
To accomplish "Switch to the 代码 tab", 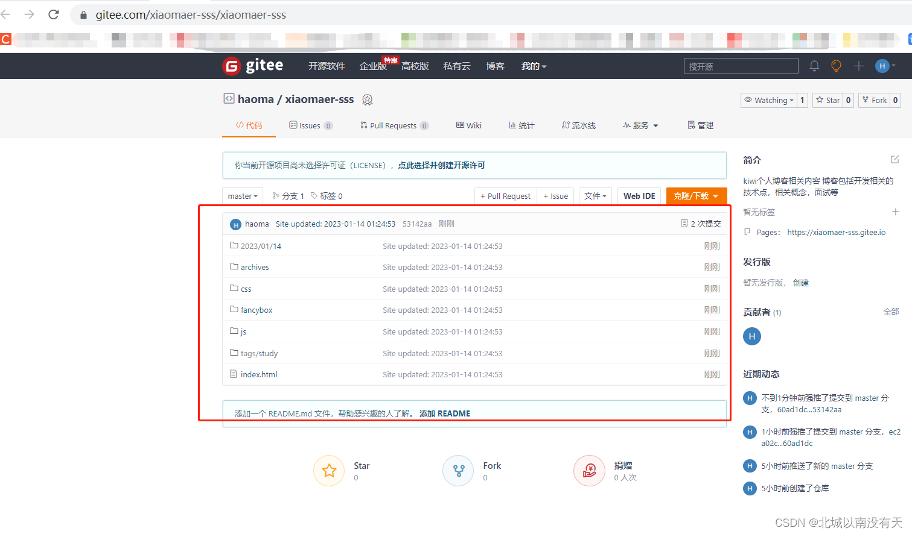I will (x=249, y=125).
